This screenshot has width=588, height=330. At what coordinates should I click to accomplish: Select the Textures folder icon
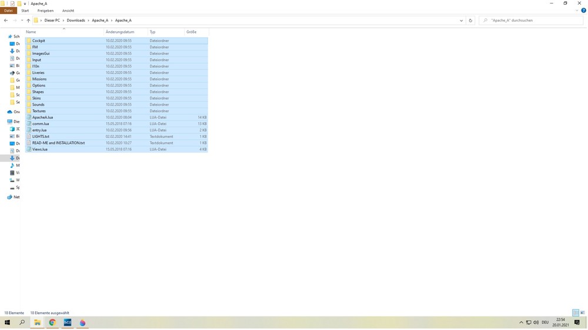[x=29, y=110]
